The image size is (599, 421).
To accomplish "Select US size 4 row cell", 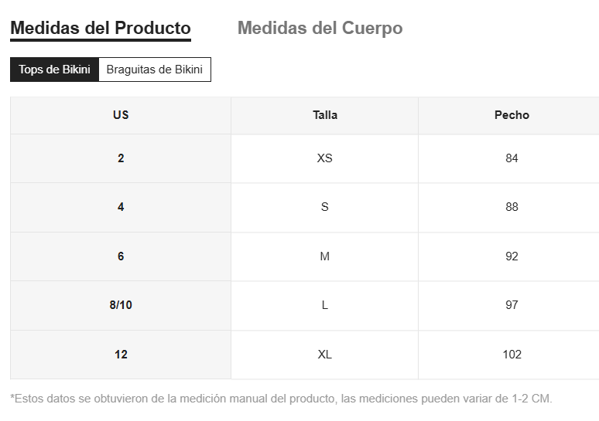I will tap(121, 207).
